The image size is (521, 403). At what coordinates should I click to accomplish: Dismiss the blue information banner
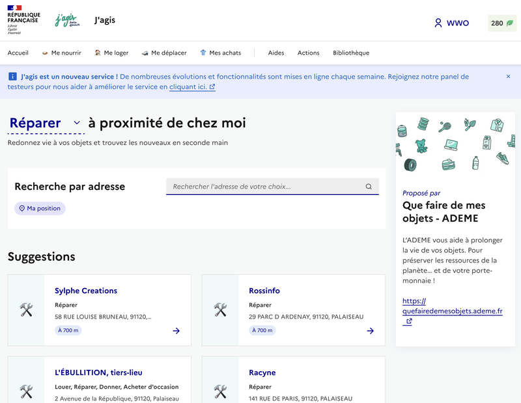[508, 77]
